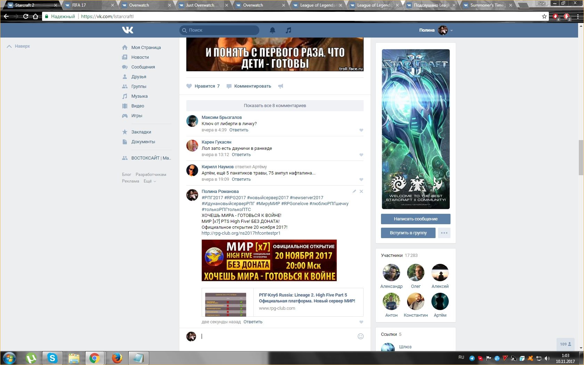584x365 pixels.
Task: Open Firefox from the taskbar
Action: click(117, 358)
